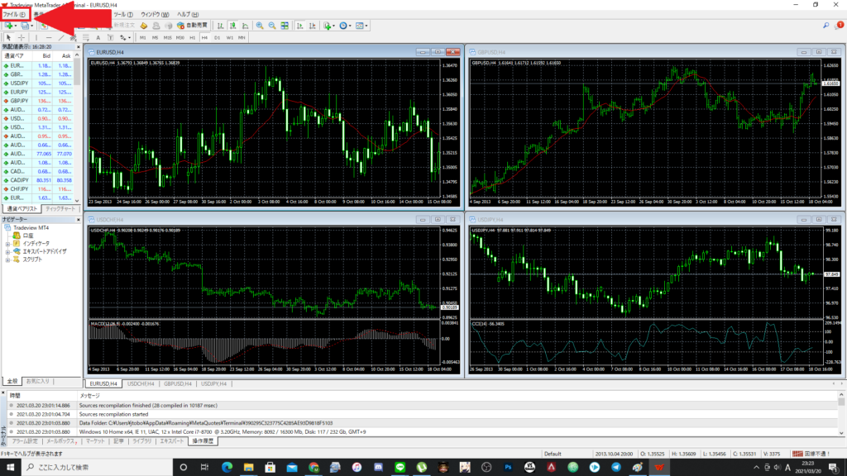847x476 pixels.
Task: Open the メールボックス terminal tab
Action: (x=60, y=441)
